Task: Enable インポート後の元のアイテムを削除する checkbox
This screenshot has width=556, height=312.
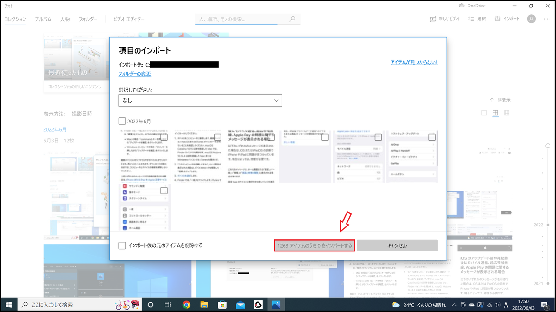Action: tap(122, 245)
